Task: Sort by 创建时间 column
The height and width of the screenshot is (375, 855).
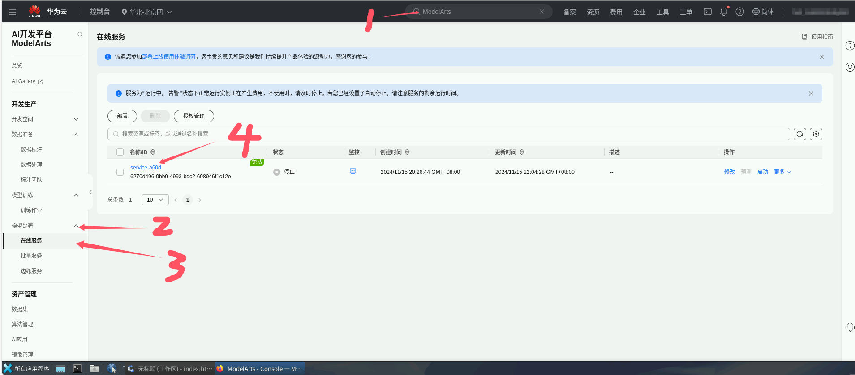Action: tap(407, 152)
